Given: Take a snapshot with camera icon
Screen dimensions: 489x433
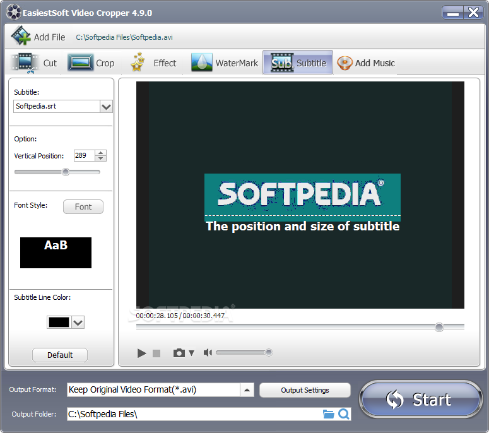Looking at the screenshot, I should (179, 353).
